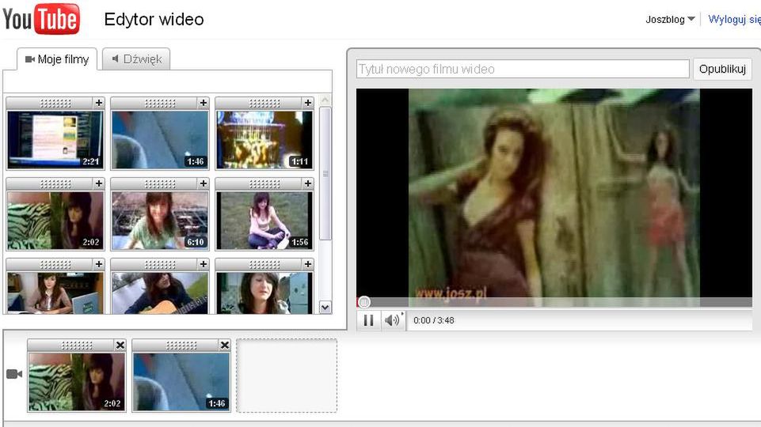
Task: Click the Edytor wideo heading
Action: point(154,20)
